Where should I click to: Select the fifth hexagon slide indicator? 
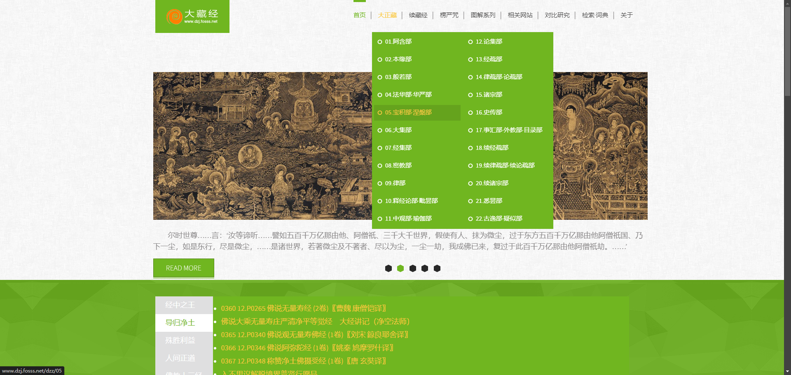pyautogui.click(x=437, y=268)
